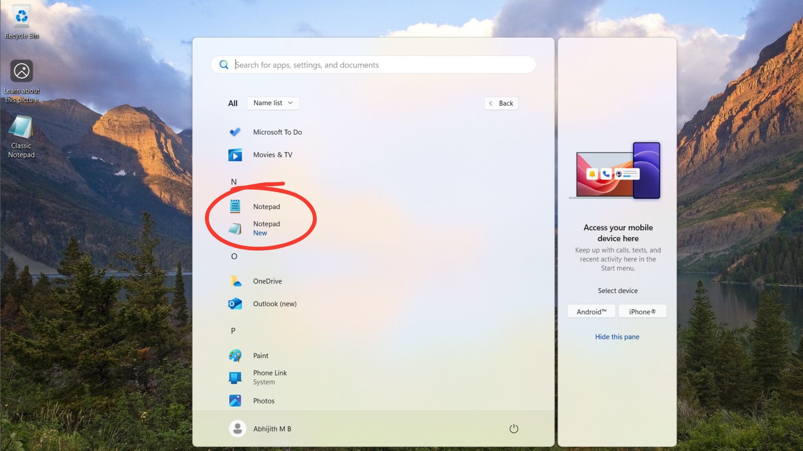Select iPhone as your mobile device
803x451 pixels.
point(642,311)
